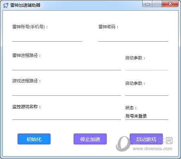Click the disabled maximize button
Screen dimensions: 181x159
(157, 4)
